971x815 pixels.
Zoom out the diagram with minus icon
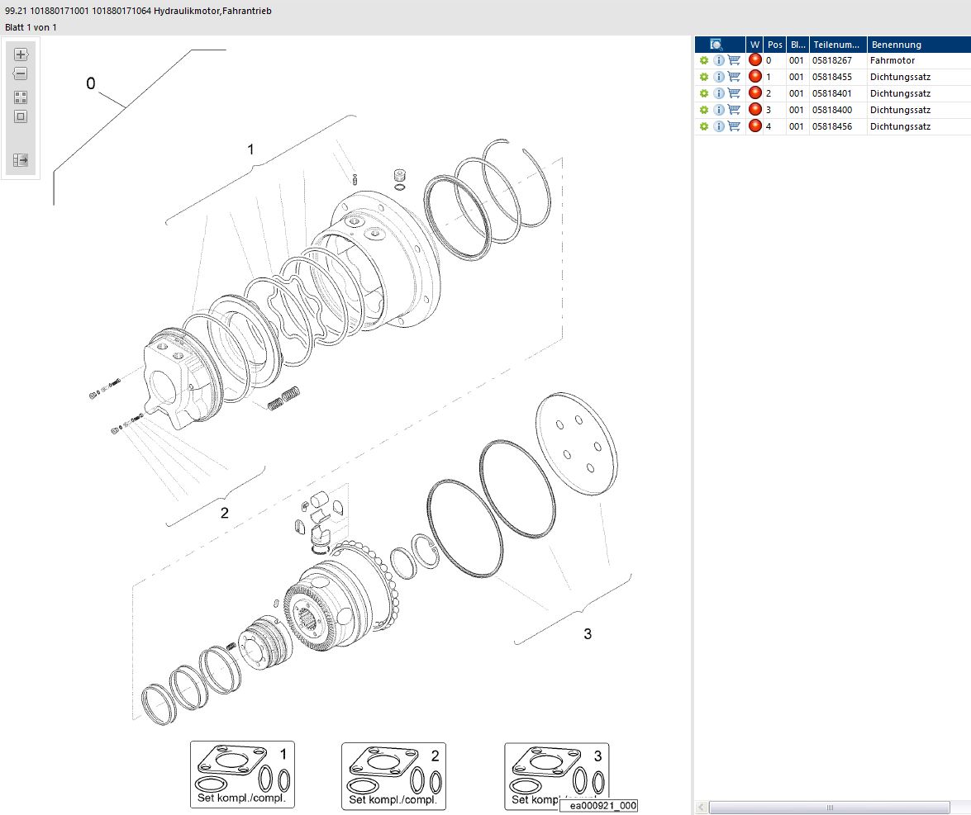(x=21, y=74)
